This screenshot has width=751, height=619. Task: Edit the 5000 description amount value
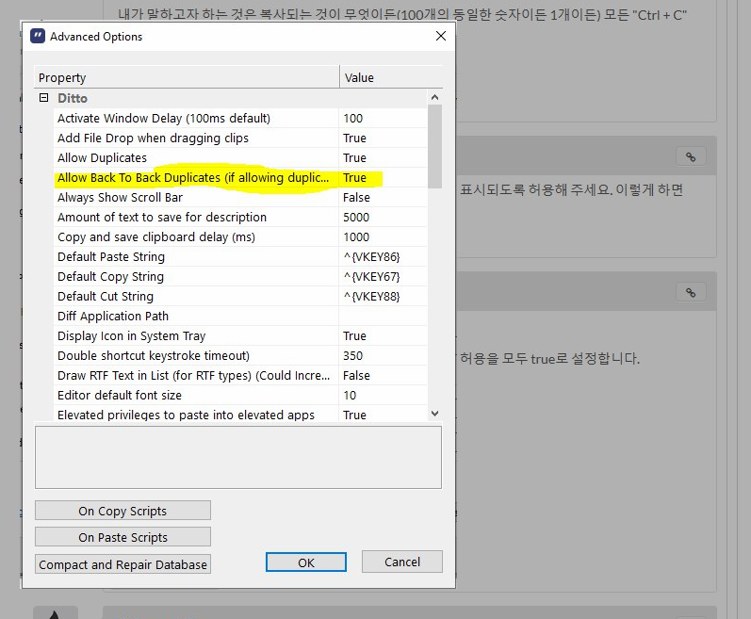tap(383, 218)
